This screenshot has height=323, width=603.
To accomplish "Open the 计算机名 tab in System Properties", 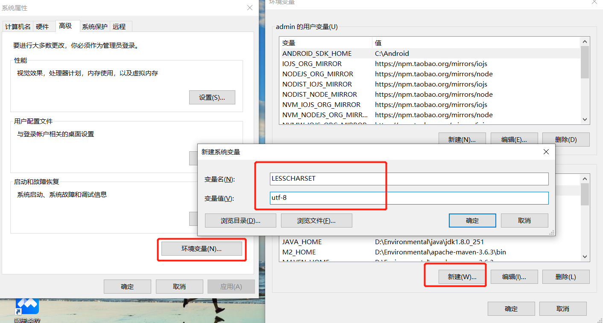I will [18, 26].
